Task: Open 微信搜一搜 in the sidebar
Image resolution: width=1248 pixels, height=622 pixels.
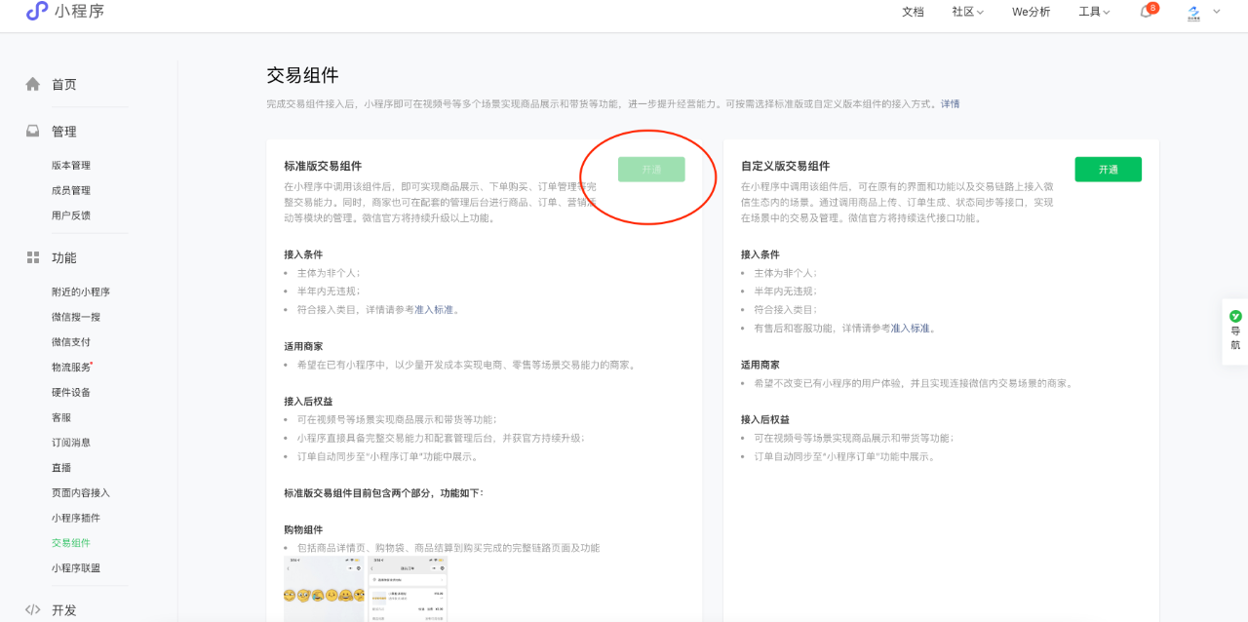Action: click(76, 317)
